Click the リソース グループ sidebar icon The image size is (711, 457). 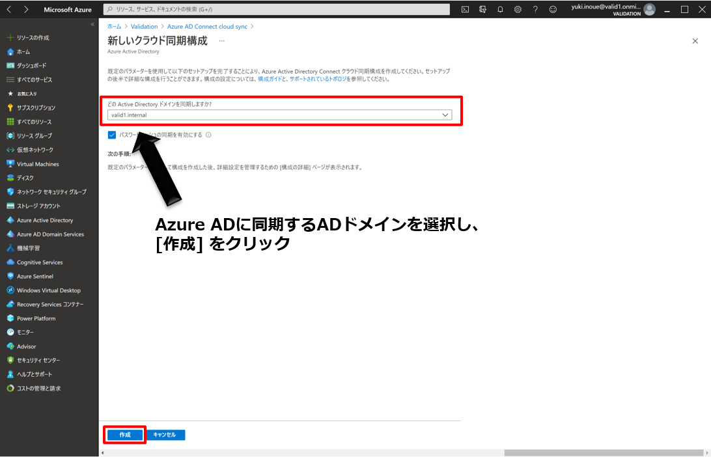point(10,136)
